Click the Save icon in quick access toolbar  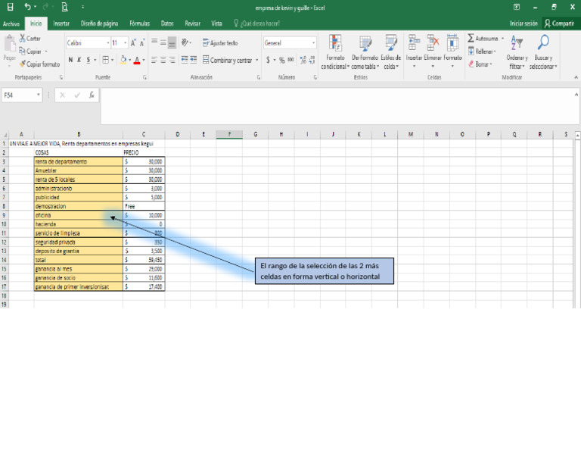tap(8, 7)
